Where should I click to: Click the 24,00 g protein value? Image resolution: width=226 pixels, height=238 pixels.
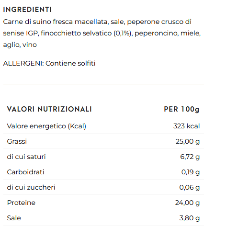pos(187,203)
